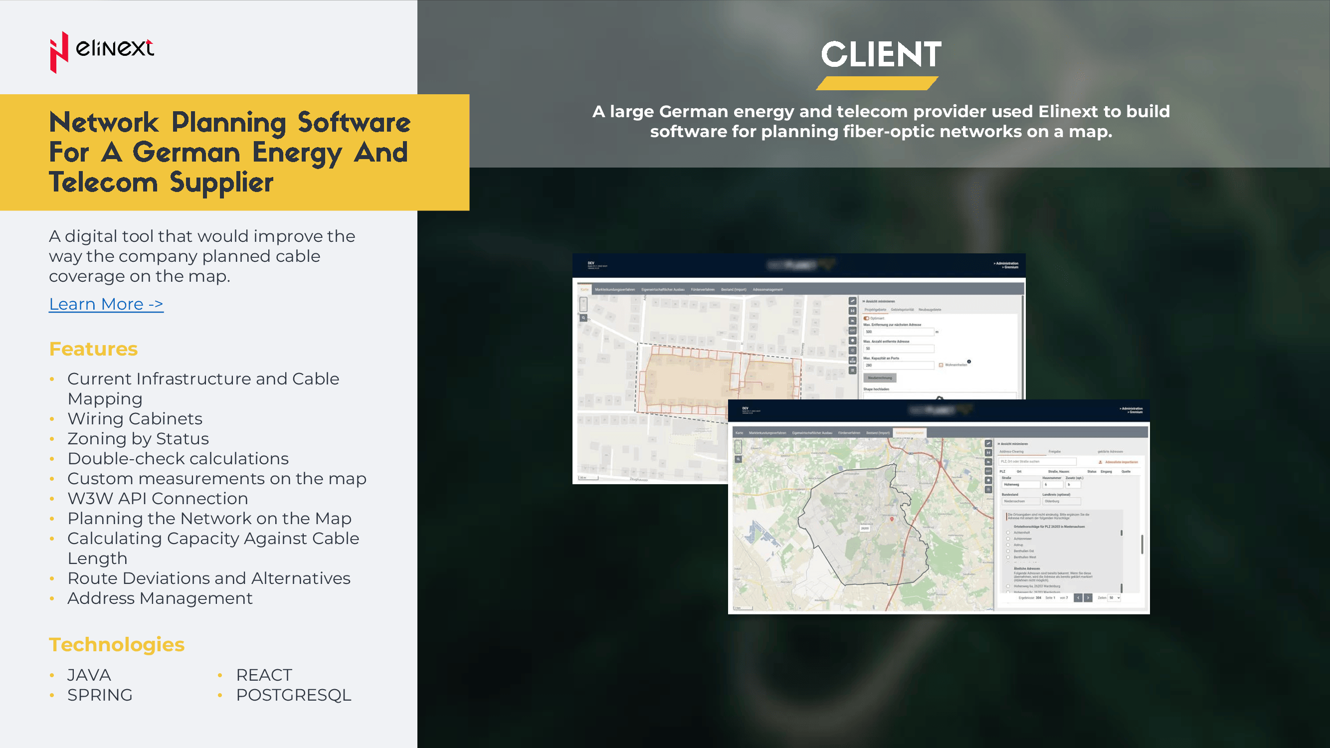Open the Förderverfahren tab in upper screenshot
The image size is (1330, 748).
pyautogui.click(x=702, y=290)
